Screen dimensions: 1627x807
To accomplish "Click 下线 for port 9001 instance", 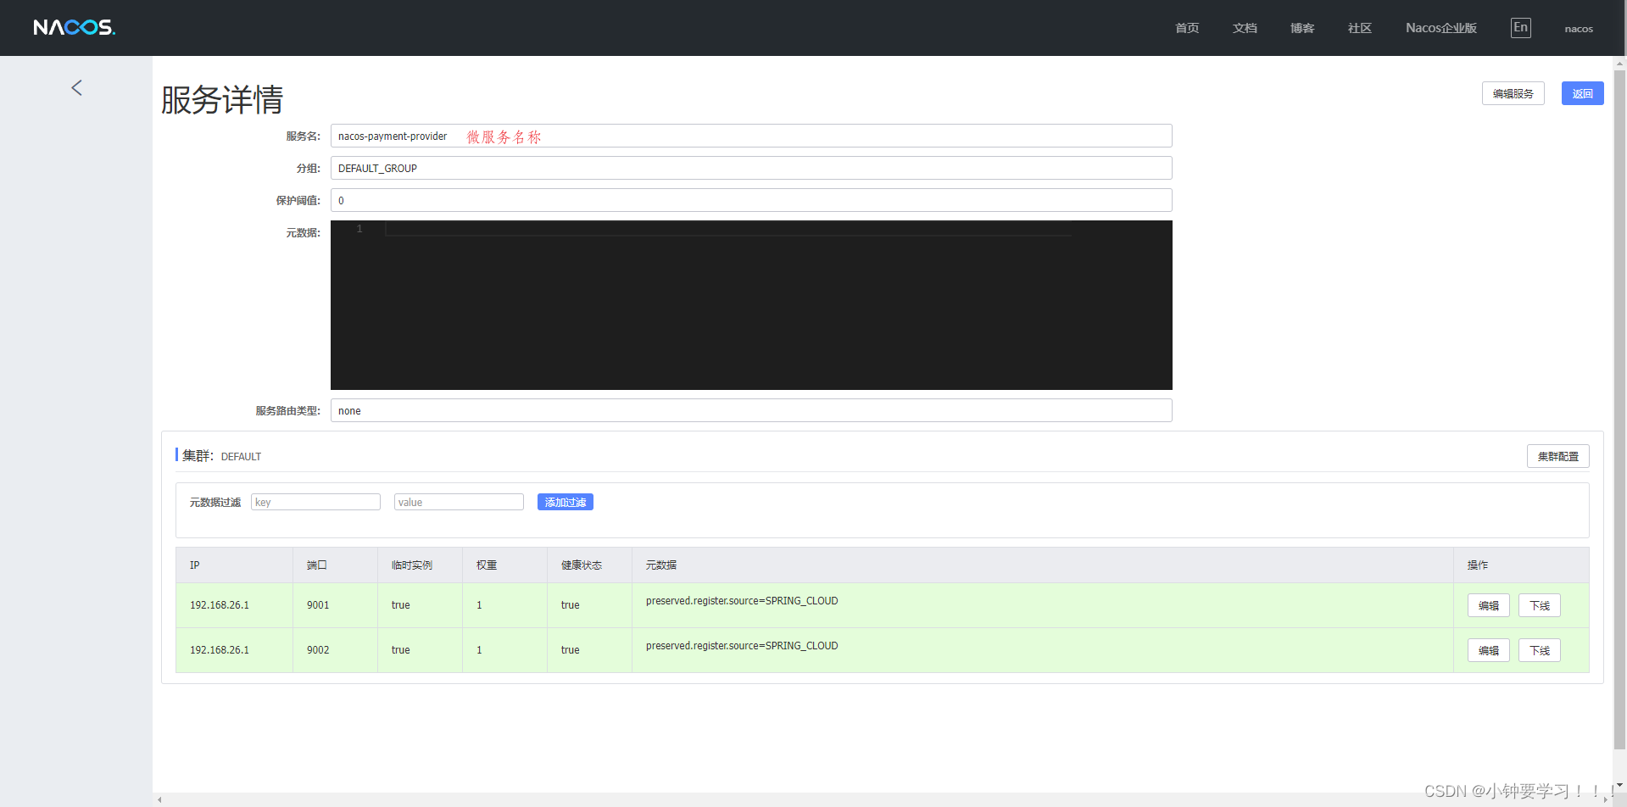I will point(1540,605).
